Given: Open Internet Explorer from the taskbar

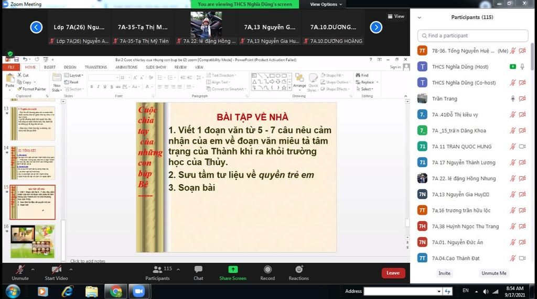Looking at the screenshot, I should pos(68,292).
